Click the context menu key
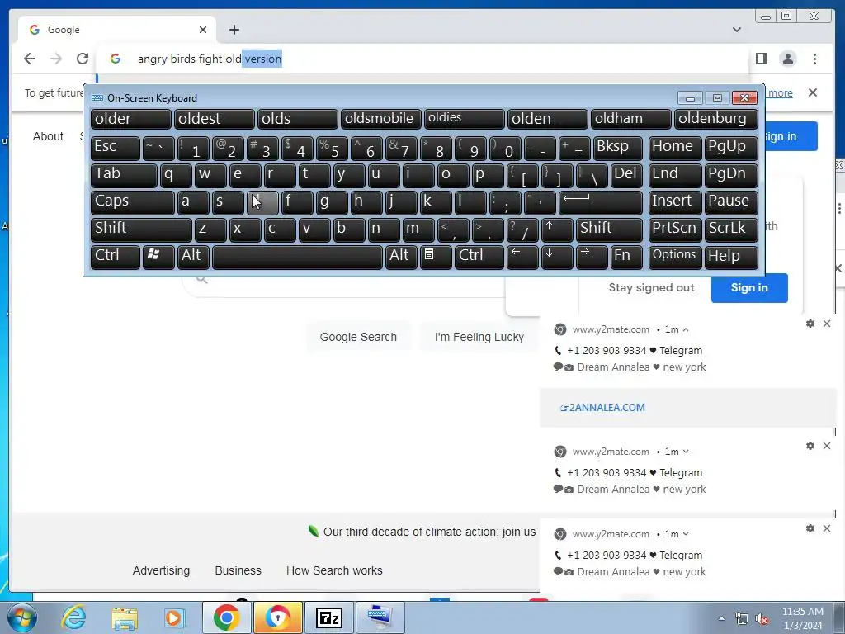Image resolution: width=845 pixels, height=634 pixels. [x=436, y=257]
